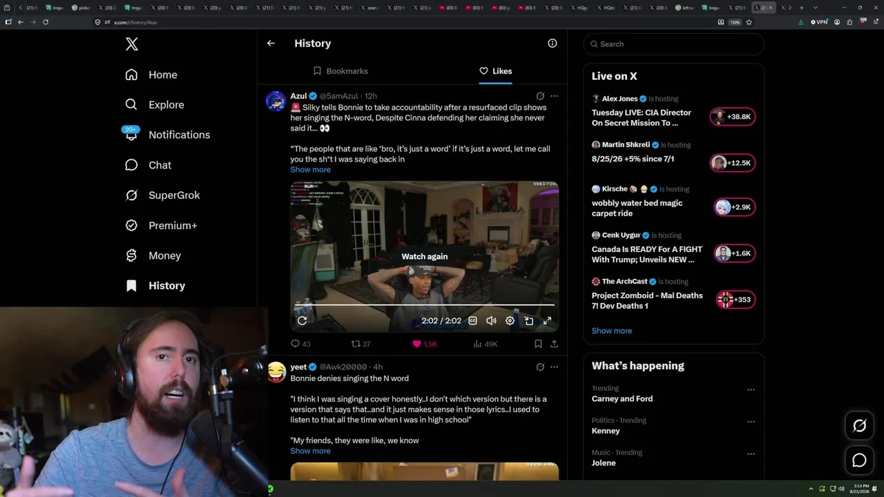Viewport: 884px width, 497px height.
Task: Bookmark Azul's post
Action: 538,344
